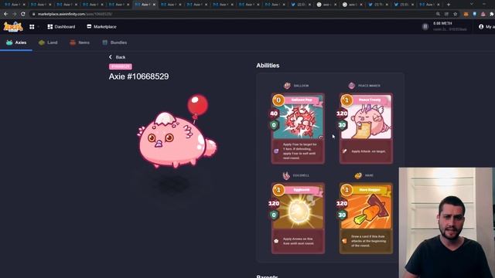The height and width of the screenshot is (278, 495).
Task: Click the zoom magnifier icon in address bar
Action: point(439,14)
